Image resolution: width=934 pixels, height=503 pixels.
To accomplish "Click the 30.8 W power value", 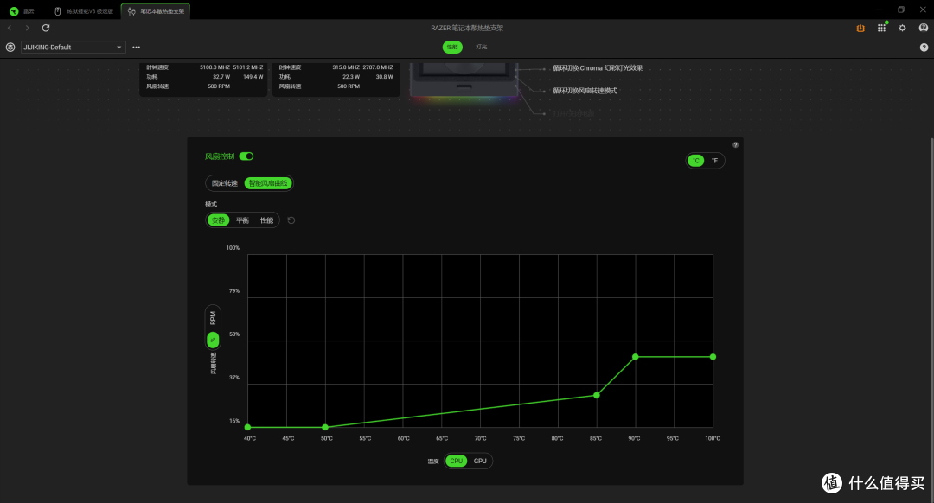I will [x=384, y=77].
